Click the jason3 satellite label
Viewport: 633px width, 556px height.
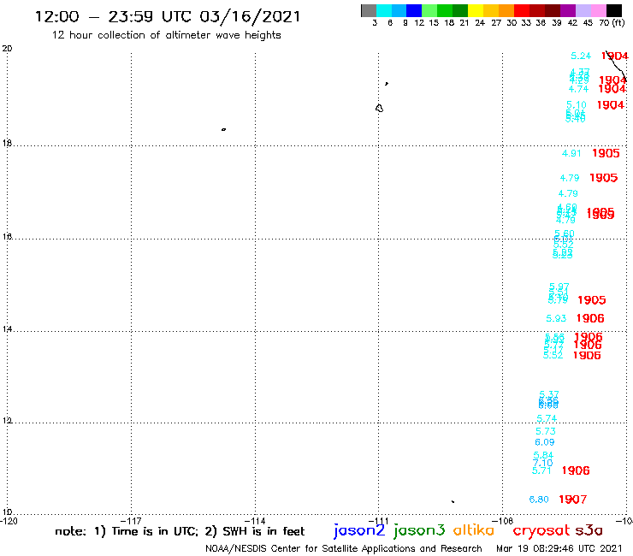click(x=419, y=530)
